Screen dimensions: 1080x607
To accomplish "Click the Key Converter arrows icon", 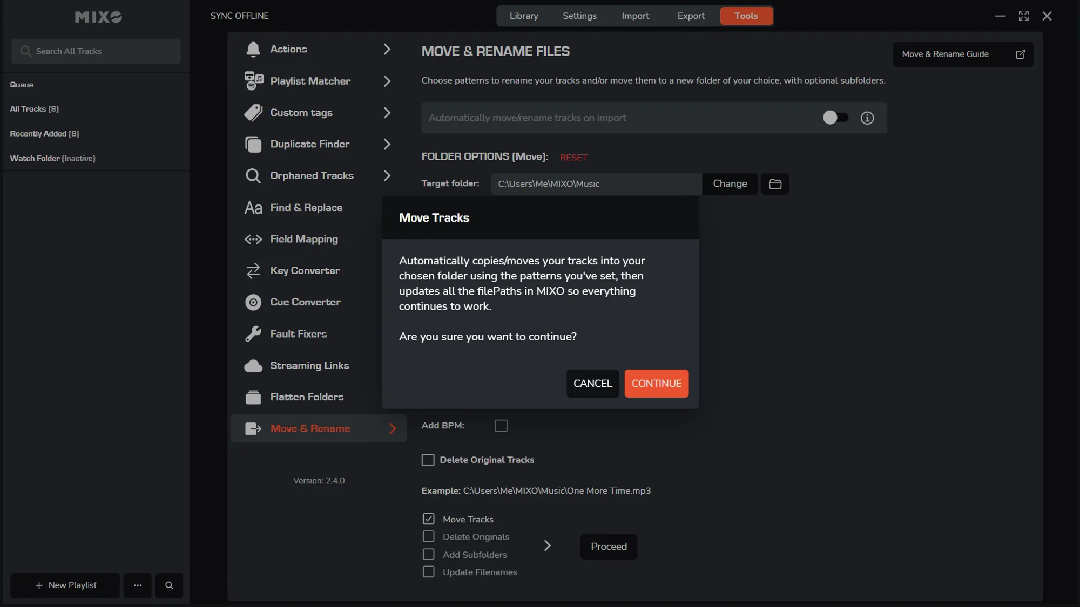I will point(253,271).
